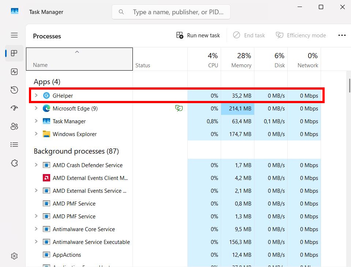Expand Antimalware Service Executable entry
Viewport: 351px width, 267px height.
(36, 242)
